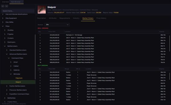Open the Industry tab

[x=76, y=18]
